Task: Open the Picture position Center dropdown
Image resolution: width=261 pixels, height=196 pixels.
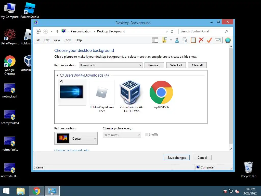Action: [x=76, y=138]
